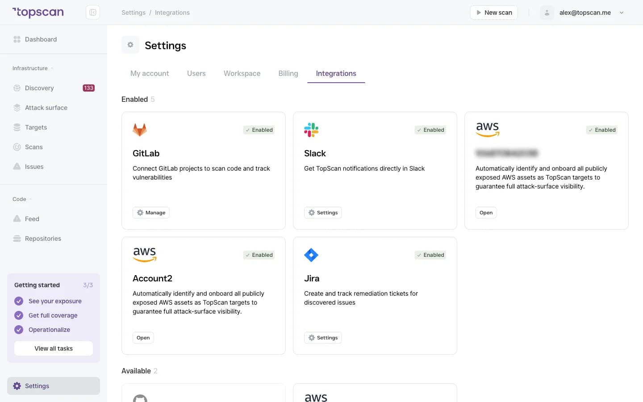Click the Issues warning icon
Screen dimensions: 643x402
coord(17,167)
